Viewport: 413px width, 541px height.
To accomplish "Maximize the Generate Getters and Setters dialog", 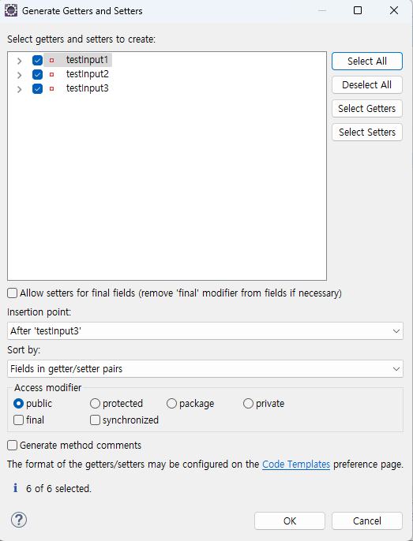I will [x=358, y=11].
